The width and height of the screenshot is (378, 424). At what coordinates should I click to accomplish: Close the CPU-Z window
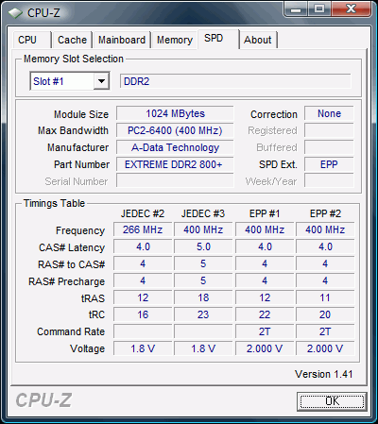coord(351,9)
